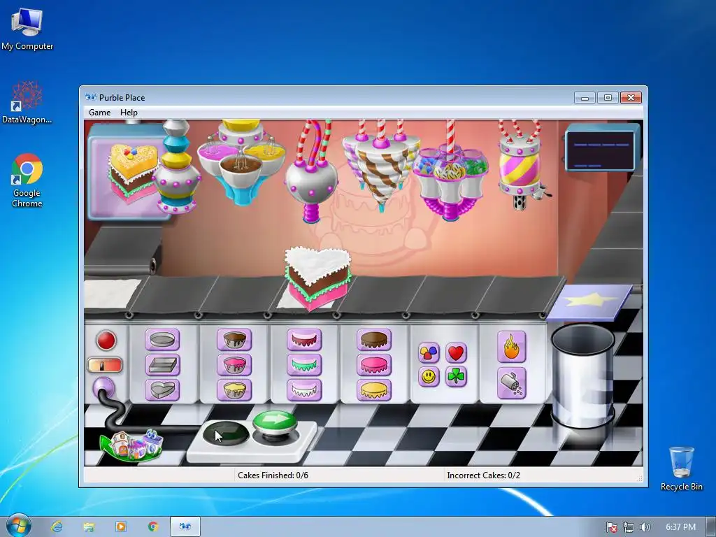Viewport: 716px width, 537px height.
Task: Open the Game menu
Action: point(99,113)
